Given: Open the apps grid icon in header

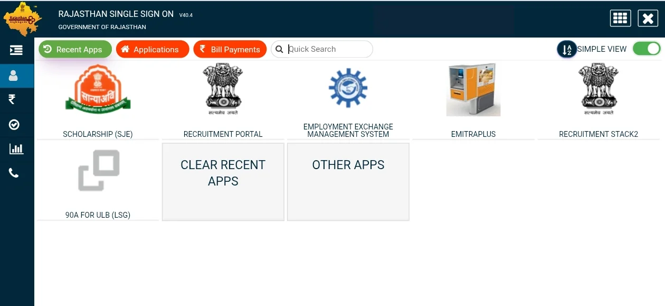Looking at the screenshot, I should (620, 18).
